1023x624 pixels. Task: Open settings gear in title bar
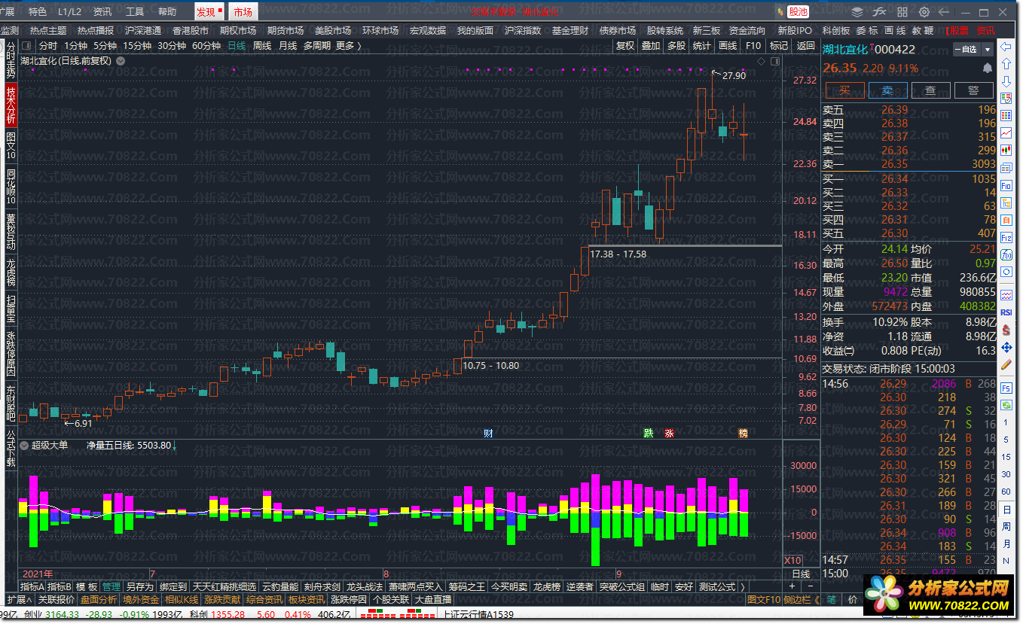pyautogui.click(x=924, y=12)
